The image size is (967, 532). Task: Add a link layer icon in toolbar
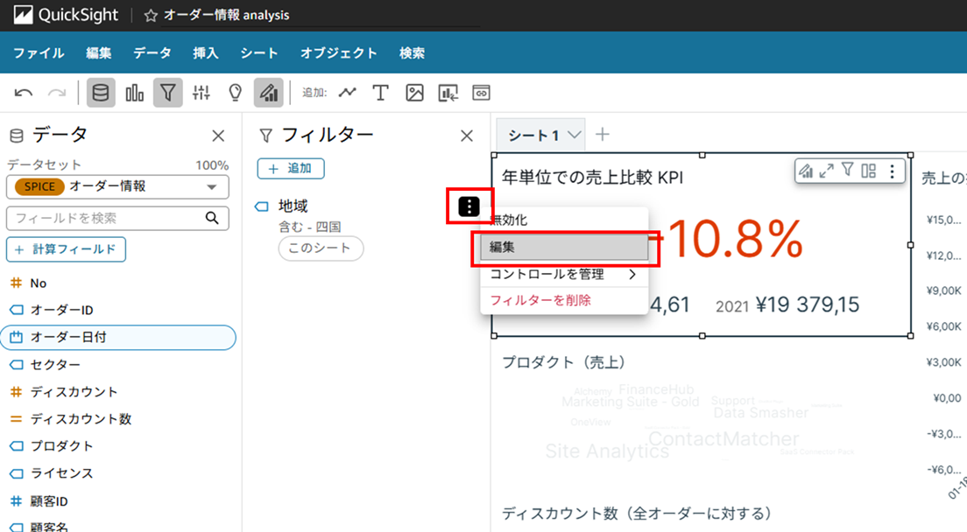[481, 93]
